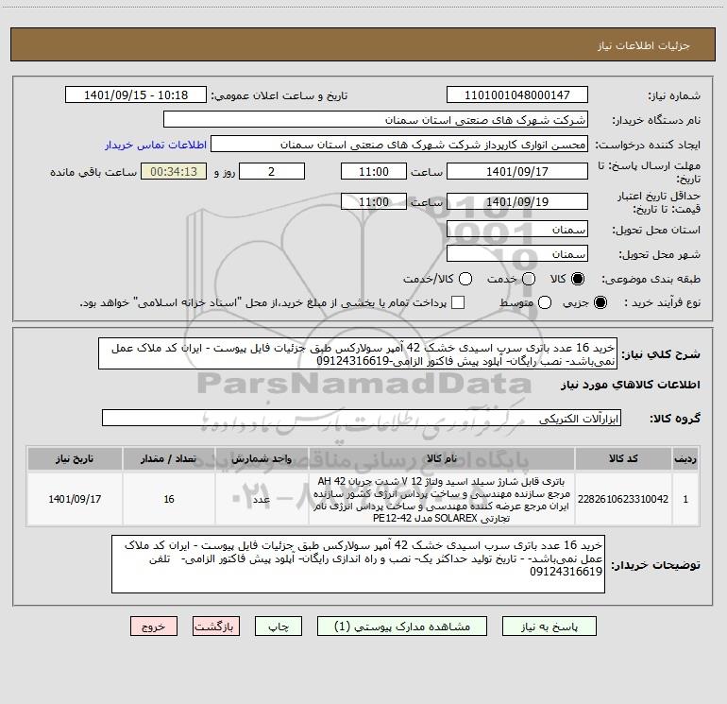Click the response deadline hour 11:00 field
Image resolution: width=727 pixels, height=704 pixels.
pos(374,171)
